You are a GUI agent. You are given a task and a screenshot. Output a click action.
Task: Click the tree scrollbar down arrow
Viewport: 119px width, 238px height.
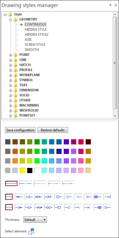coord(115,116)
